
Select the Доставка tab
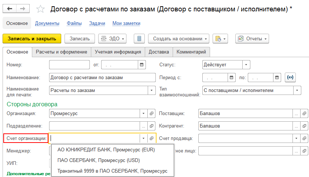click(159, 52)
